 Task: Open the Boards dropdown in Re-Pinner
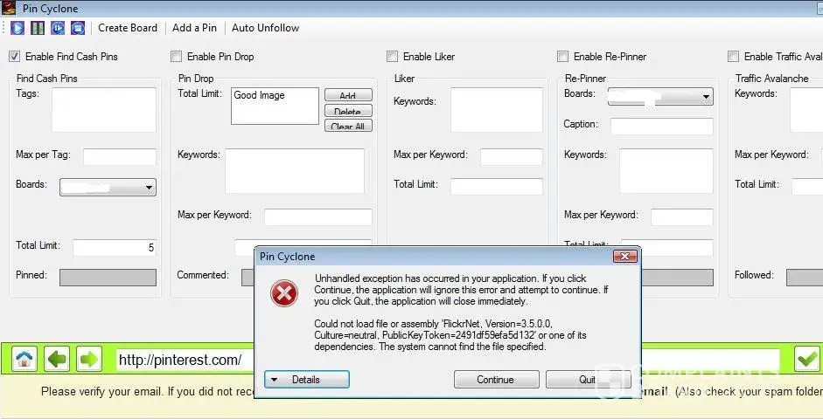(661, 96)
